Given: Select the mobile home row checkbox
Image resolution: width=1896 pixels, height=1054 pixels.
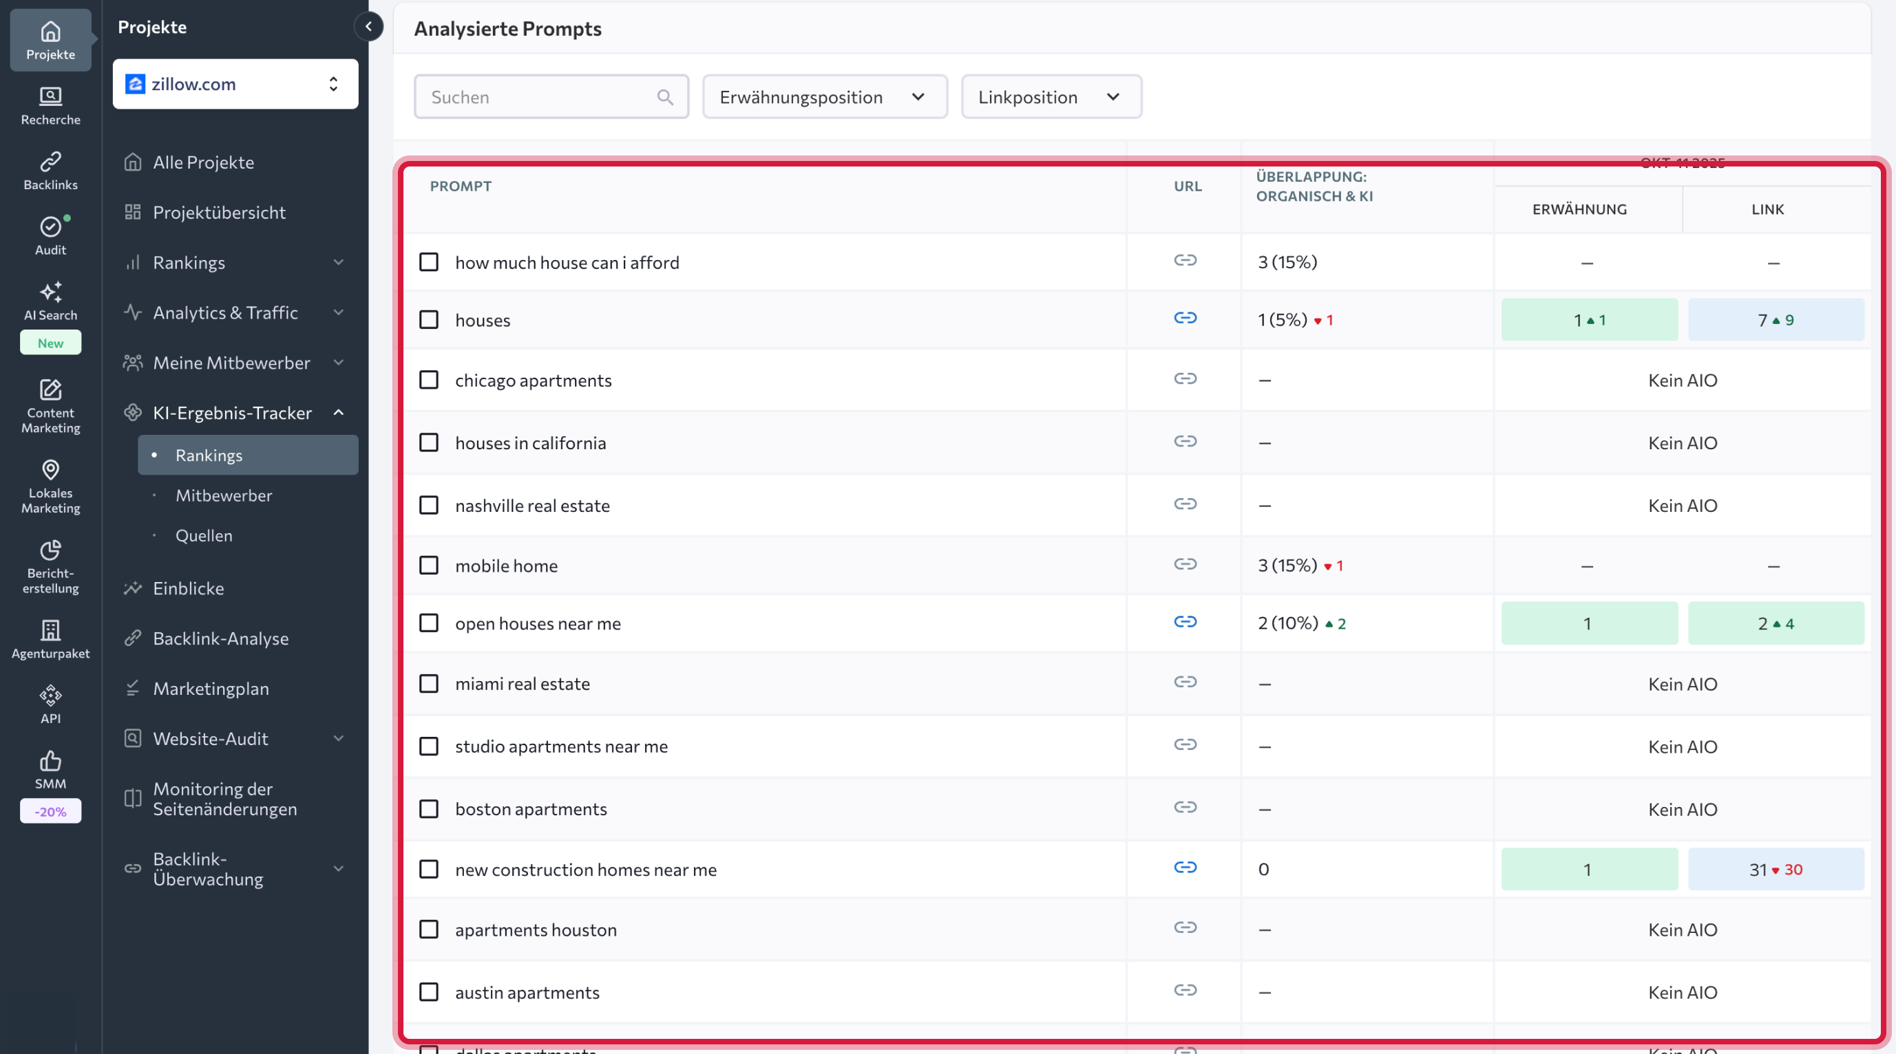Looking at the screenshot, I should [x=428, y=566].
